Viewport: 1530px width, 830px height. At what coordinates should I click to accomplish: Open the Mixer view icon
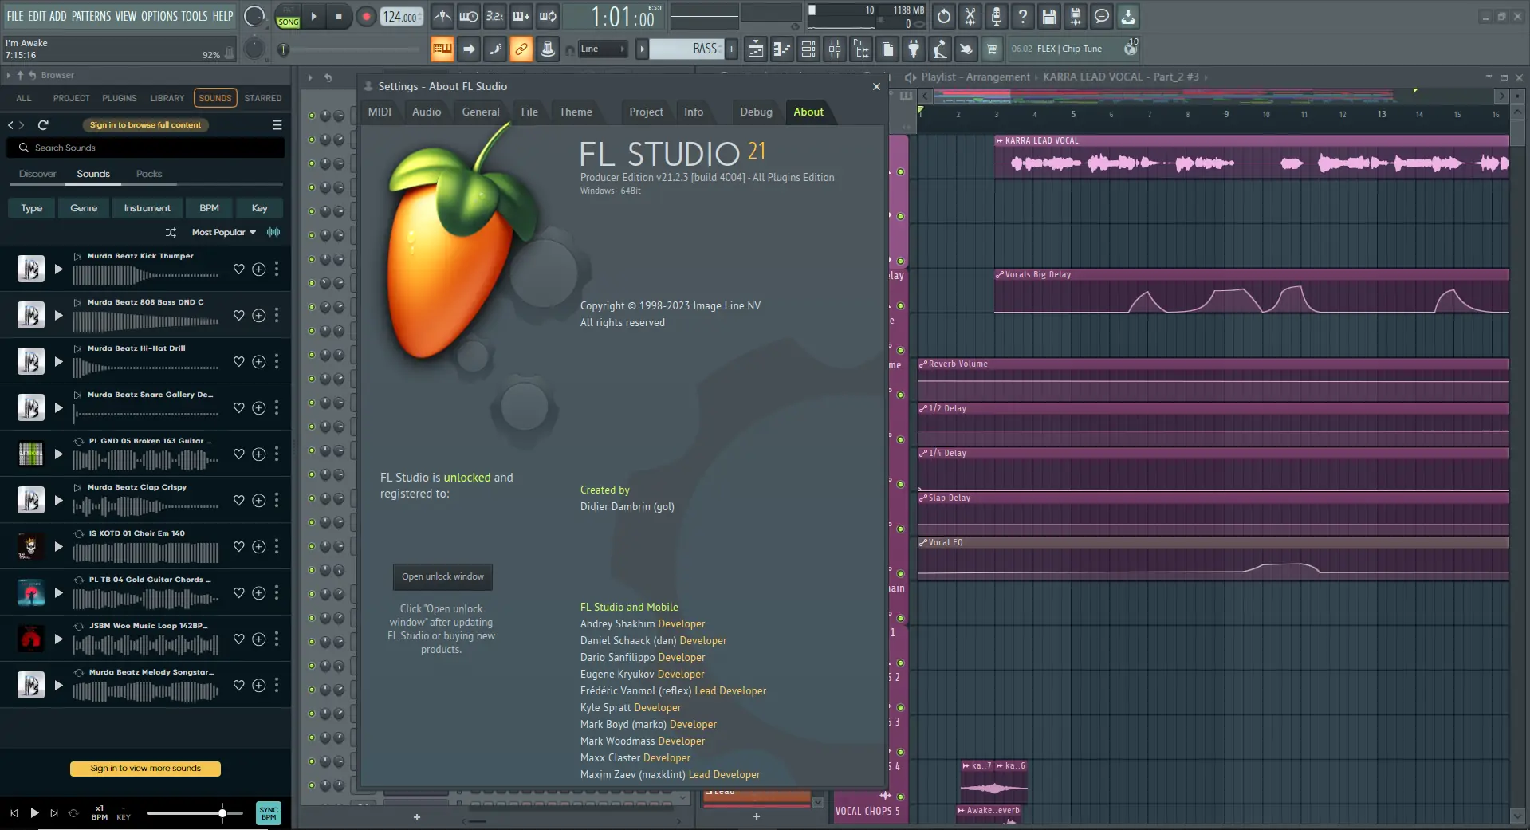[x=835, y=49]
